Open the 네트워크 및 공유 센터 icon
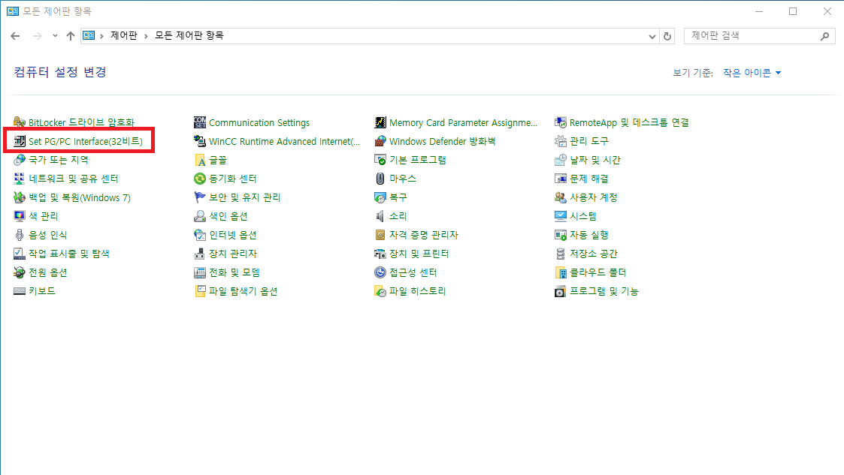844x475 pixels. [20, 179]
